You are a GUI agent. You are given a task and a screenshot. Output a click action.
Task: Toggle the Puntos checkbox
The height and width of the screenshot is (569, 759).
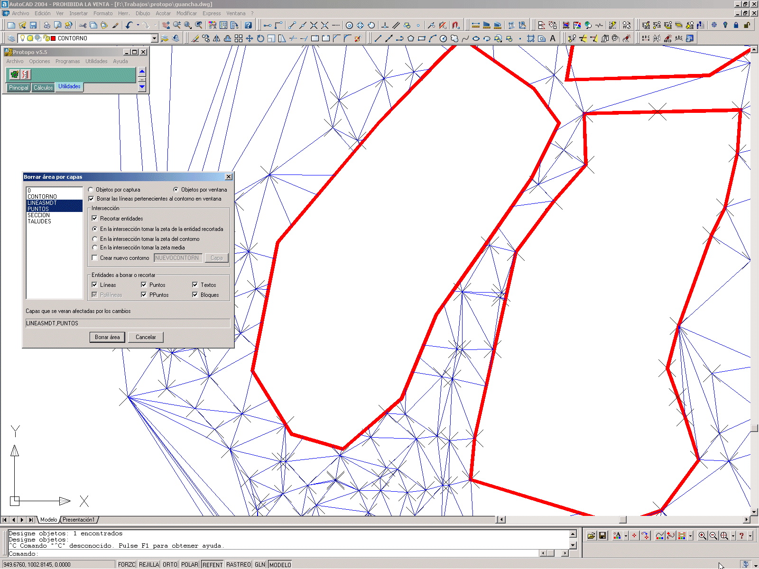coord(144,285)
